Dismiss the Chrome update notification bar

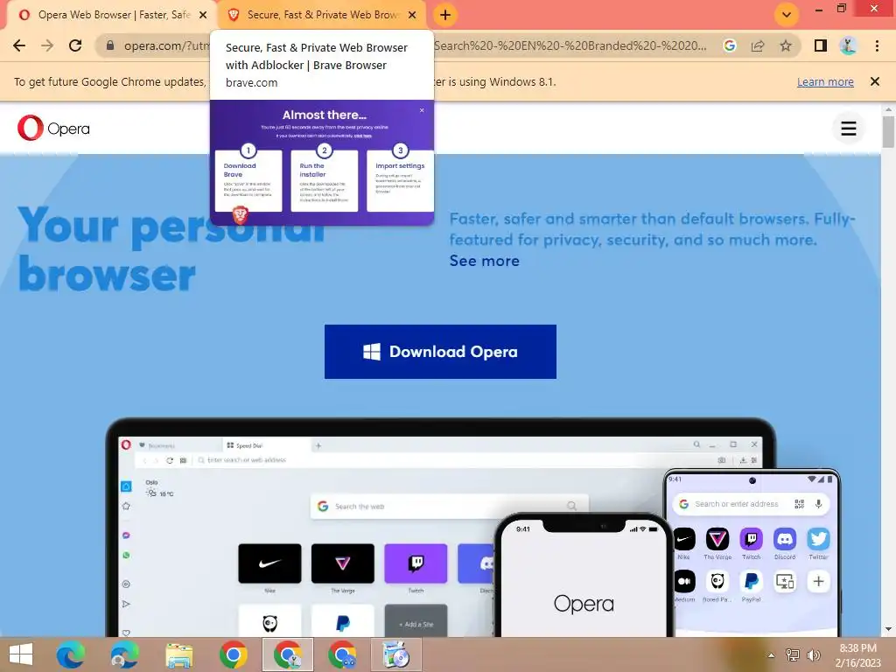[x=874, y=81]
